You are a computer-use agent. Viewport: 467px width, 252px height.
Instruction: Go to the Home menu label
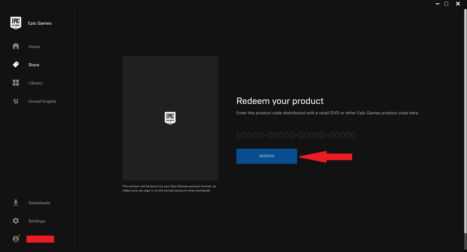point(34,47)
